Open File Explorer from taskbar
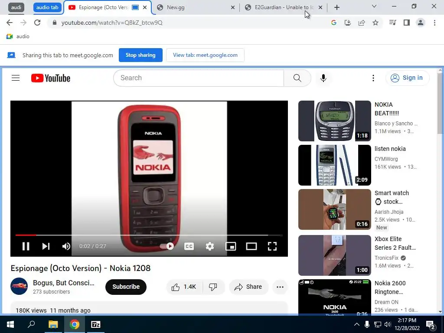444x333 pixels. click(x=53, y=324)
